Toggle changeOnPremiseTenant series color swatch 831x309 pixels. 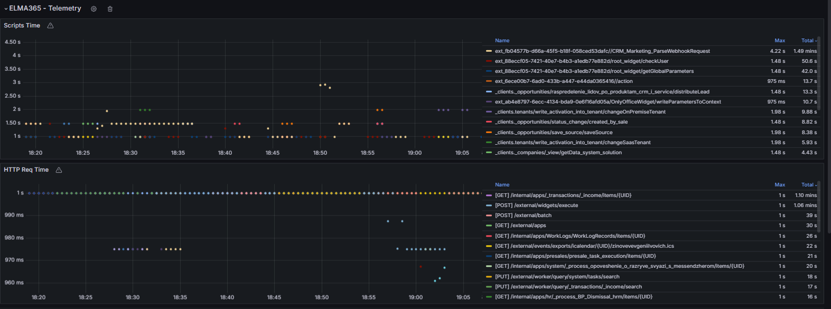pos(489,112)
